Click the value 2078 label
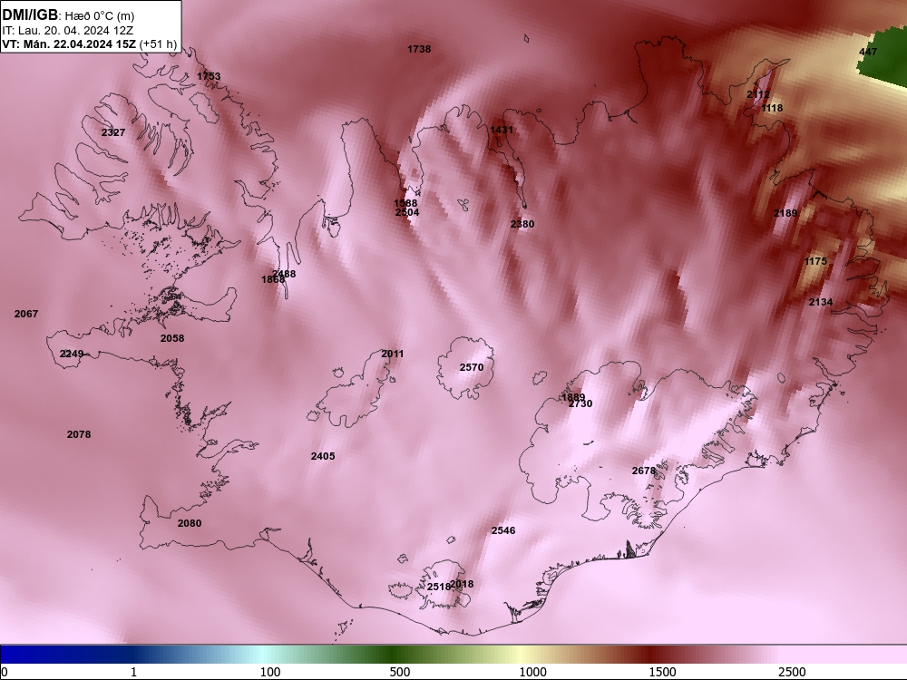 [x=79, y=434]
